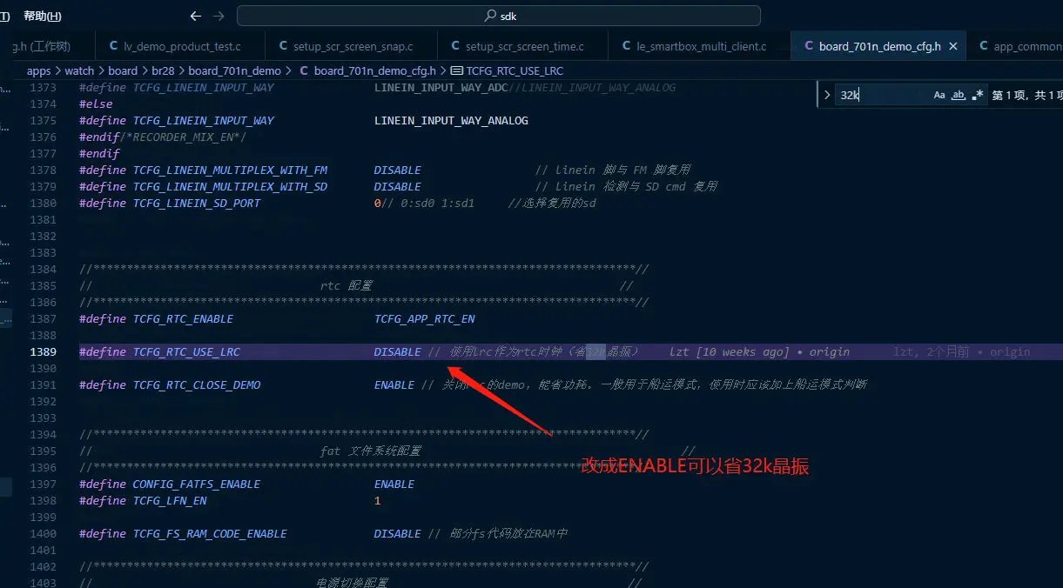Click the C icon on lv_demo_product_test.c tab

(113, 46)
